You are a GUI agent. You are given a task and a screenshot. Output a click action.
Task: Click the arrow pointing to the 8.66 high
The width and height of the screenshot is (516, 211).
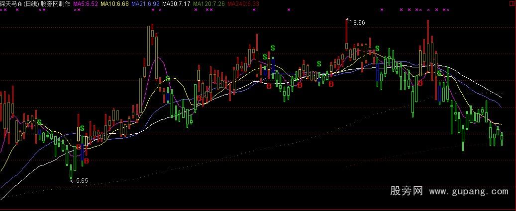pyautogui.click(x=349, y=21)
